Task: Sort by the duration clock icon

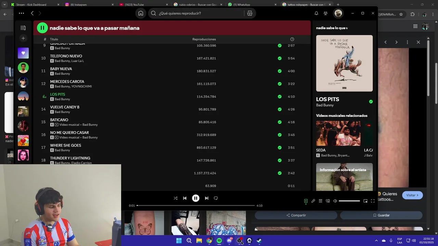Action: (x=292, y=39)
